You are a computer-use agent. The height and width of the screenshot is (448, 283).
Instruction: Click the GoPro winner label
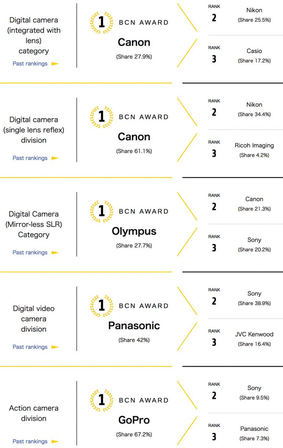[x=134, y=420]
